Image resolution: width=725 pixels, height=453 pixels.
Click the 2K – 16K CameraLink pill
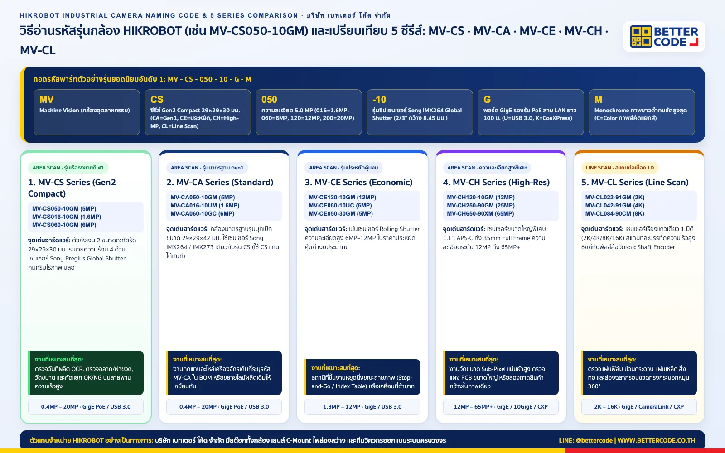[x=639, y=407]
